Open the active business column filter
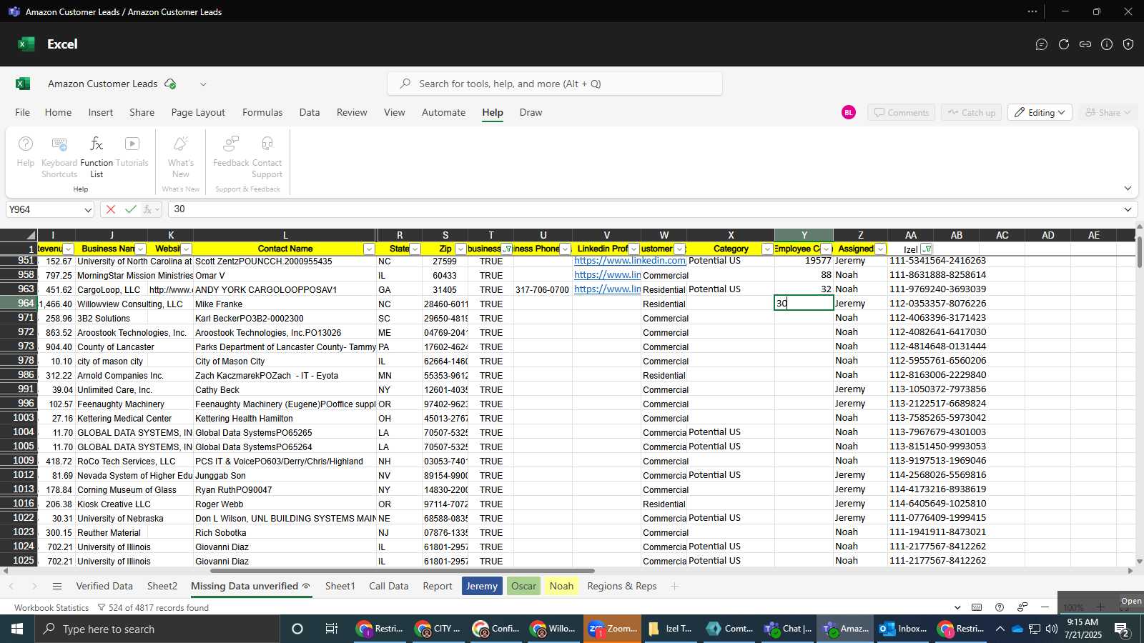The image size is (1144, 643). click(507, 249)
